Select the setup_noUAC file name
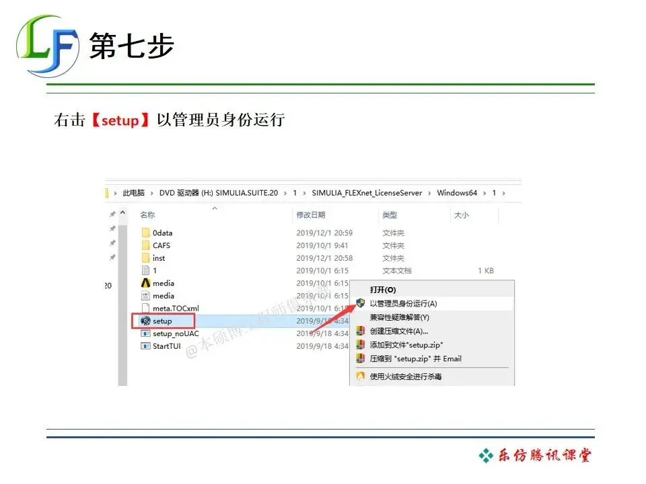The width and height of the screenshot is (646, 484). pyautogui.click(x=176, y=334)
